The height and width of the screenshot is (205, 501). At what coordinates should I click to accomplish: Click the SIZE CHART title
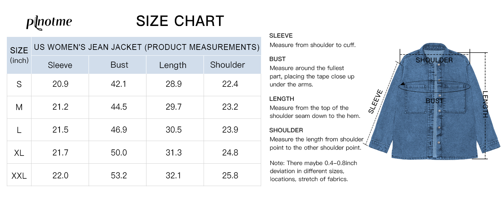point(180,21)
